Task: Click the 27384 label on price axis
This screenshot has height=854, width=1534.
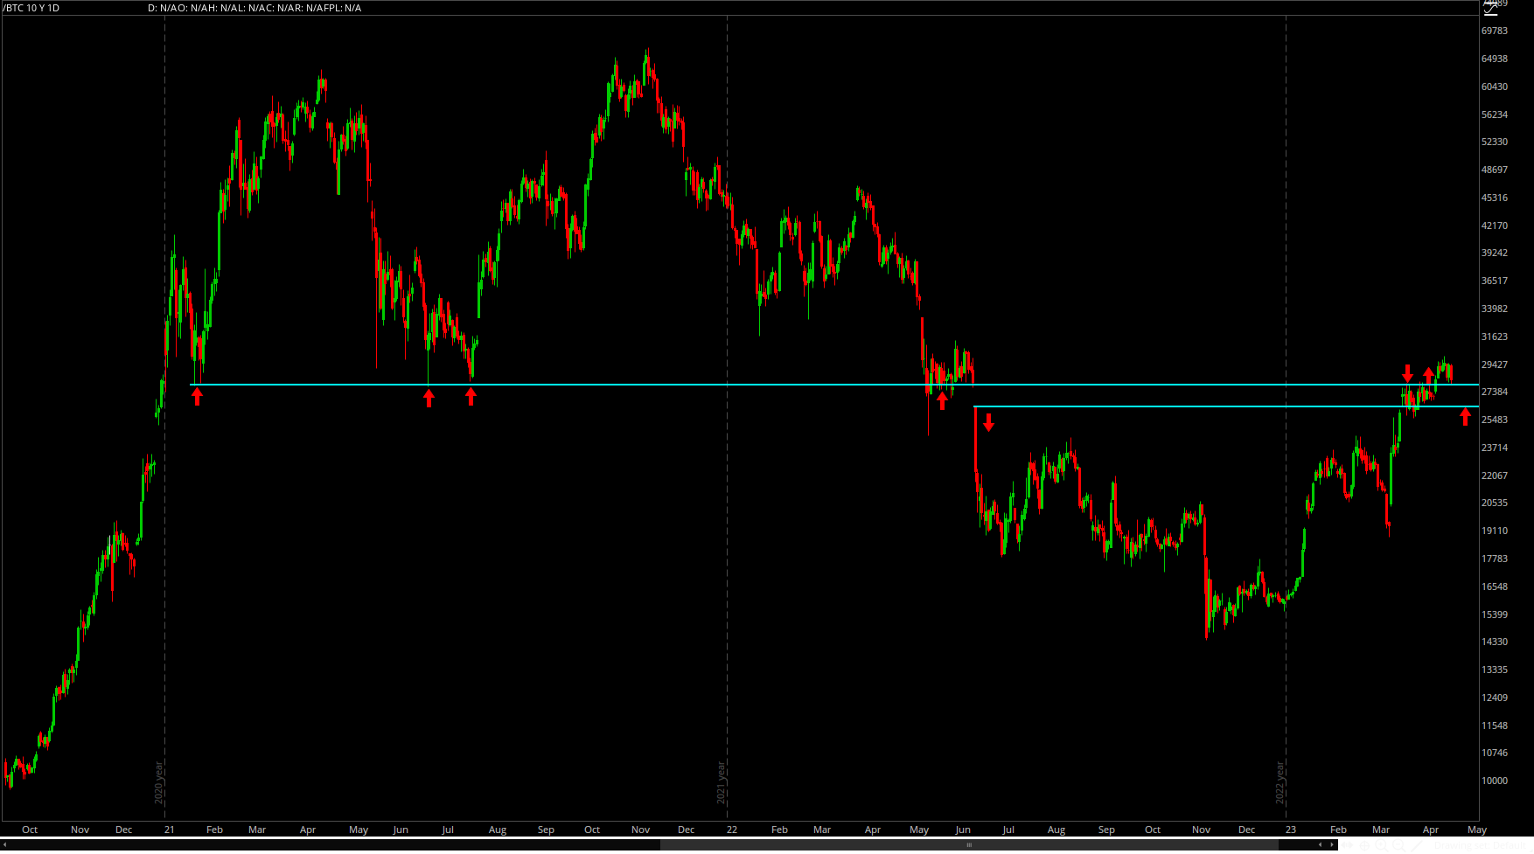Action: pyautogui.click(x=1494, y=392)
